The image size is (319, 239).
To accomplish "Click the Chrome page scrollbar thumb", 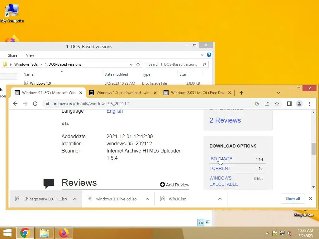I will [x=313, y=149].
